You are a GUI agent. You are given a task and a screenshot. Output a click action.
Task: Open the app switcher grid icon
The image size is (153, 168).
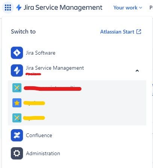(8, 8)
